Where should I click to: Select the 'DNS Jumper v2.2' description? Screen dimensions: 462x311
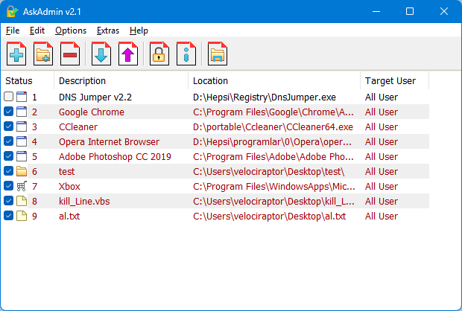coord(95,97)
